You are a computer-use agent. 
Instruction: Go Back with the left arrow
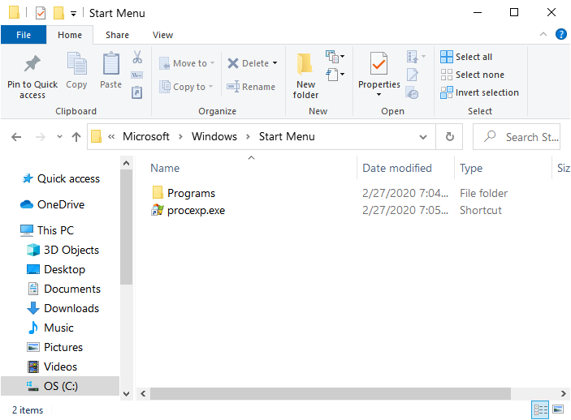16,137
